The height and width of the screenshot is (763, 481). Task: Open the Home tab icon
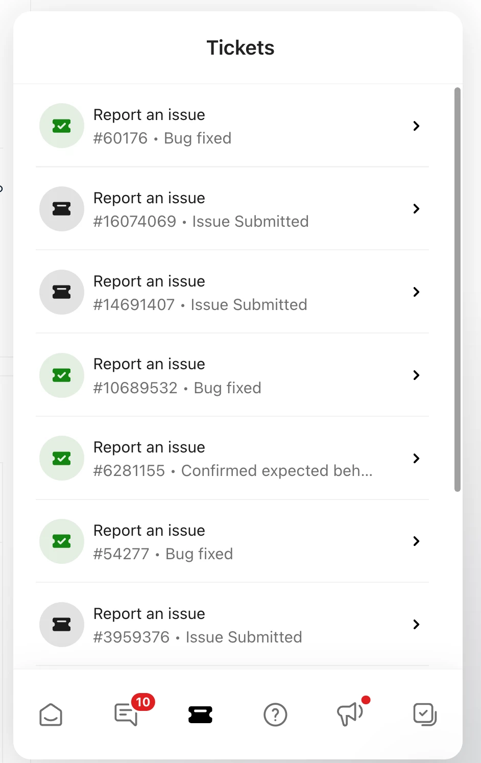pyautogui.click(x=51, y=714)
